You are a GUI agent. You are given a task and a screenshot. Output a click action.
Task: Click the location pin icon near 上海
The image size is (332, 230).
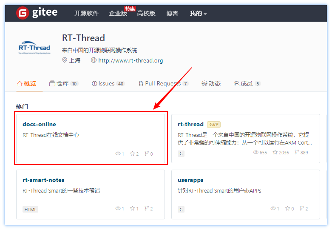65,60
